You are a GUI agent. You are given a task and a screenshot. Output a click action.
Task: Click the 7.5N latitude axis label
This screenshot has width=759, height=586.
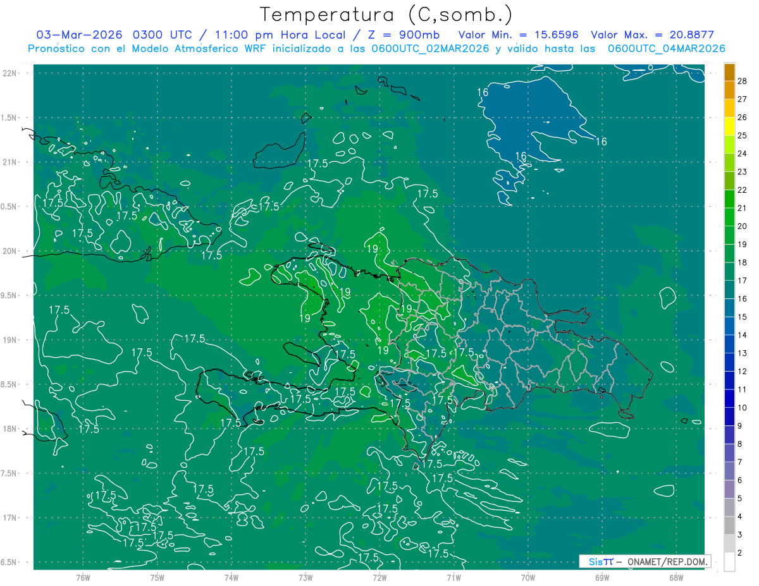pos(9,473)
